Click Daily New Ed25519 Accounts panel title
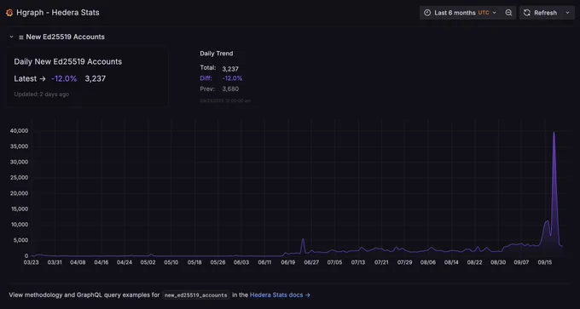 (x=68, y=61)
